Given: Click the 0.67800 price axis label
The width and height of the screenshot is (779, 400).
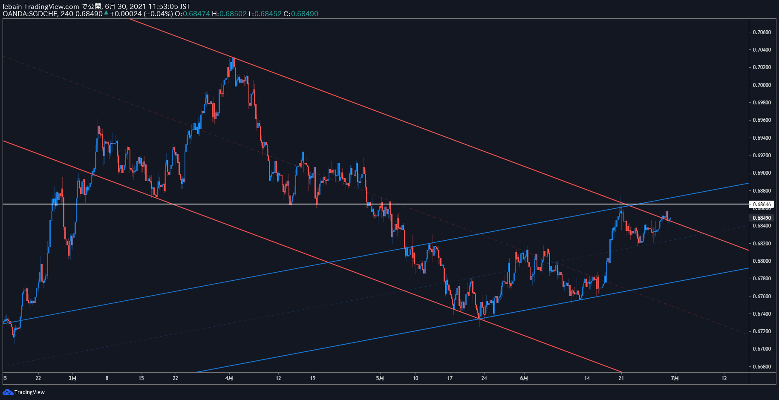Looking at the screenshot, I should tap(762, 279).
